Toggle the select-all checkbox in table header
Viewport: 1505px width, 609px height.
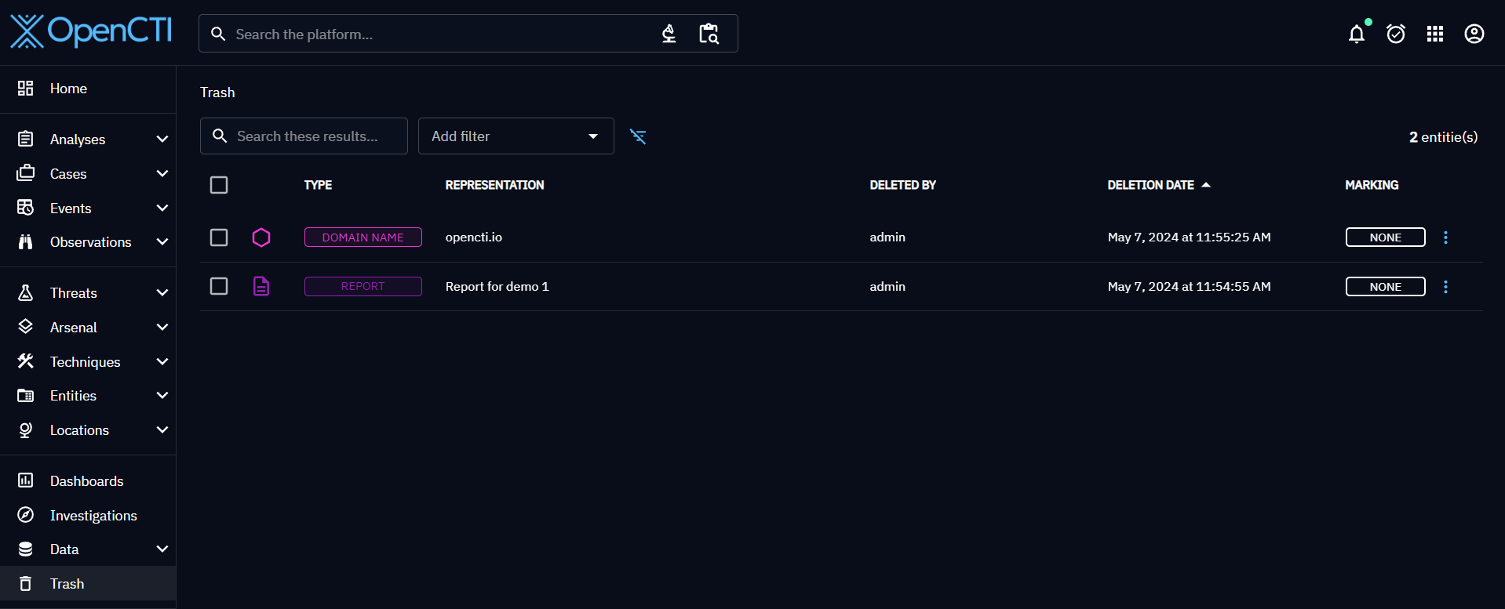(219, 185)
